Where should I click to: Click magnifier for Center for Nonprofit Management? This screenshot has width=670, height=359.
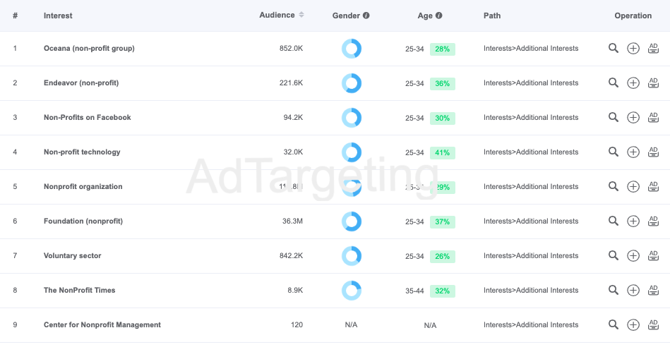(x=614, y=325)
